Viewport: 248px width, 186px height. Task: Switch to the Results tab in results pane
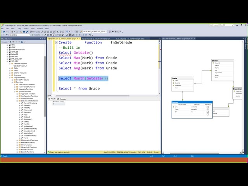[x=52, y=99]
